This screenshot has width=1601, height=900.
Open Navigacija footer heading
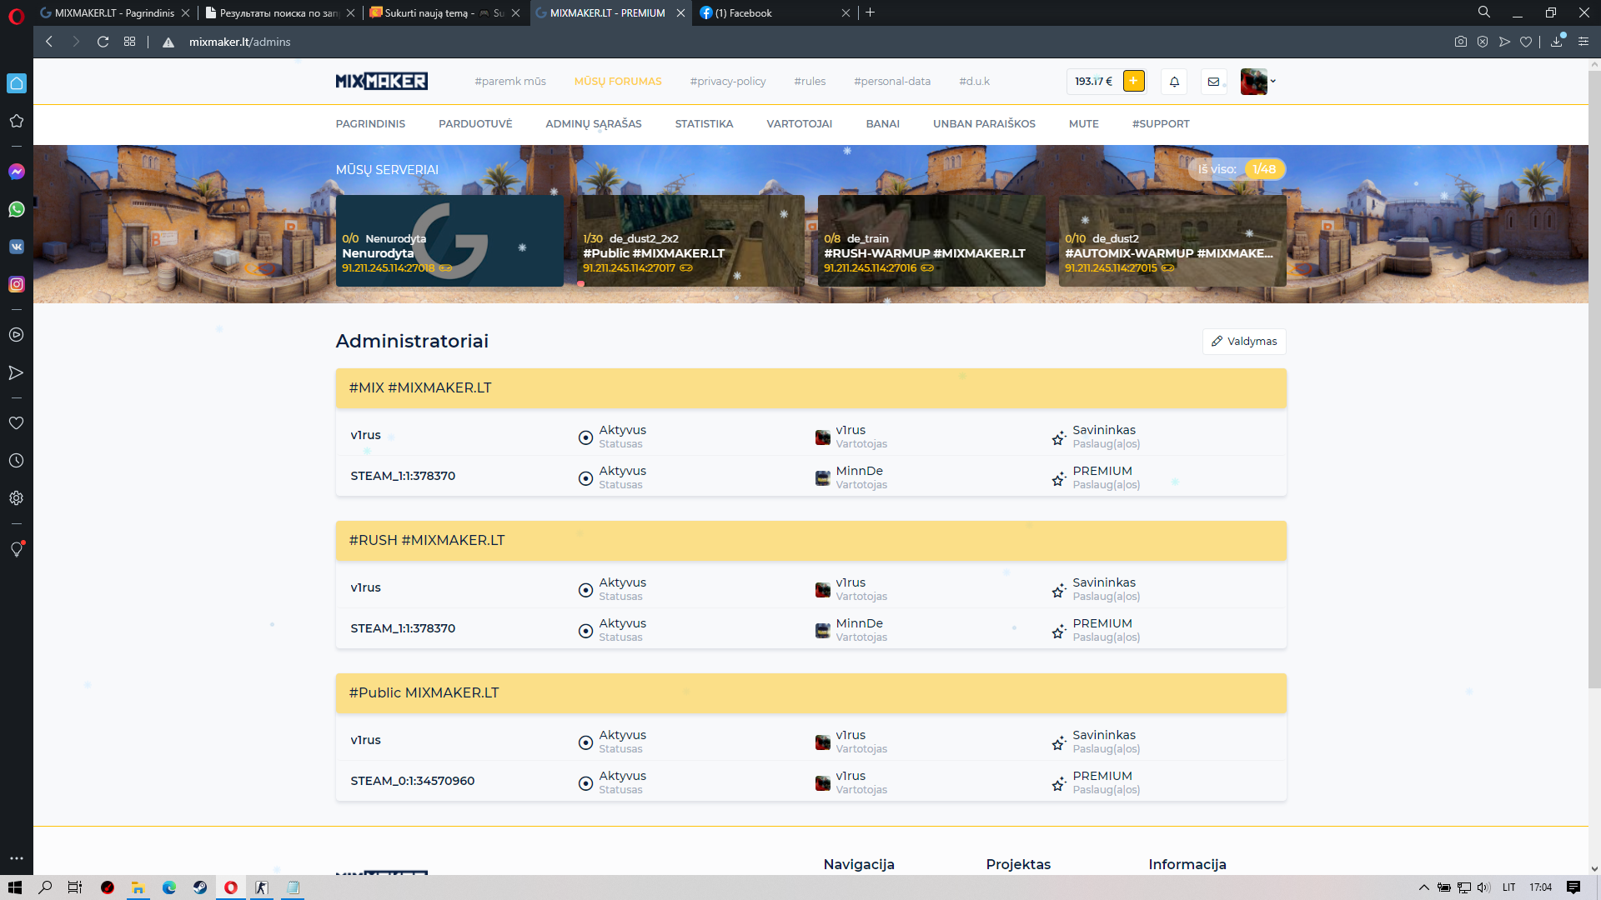point(859,865)
